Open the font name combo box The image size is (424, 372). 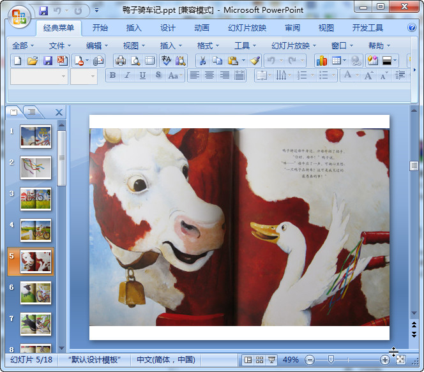point(39,77)
